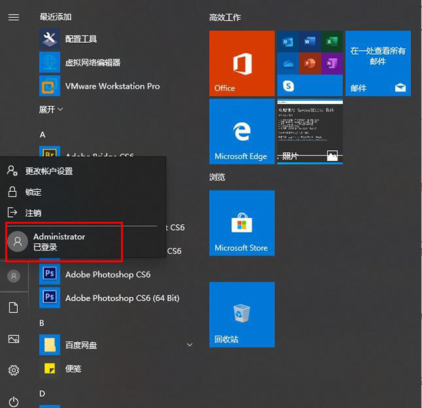Click the Power icon in the sidebar
The height and width of the screenshot is (408, 422).
tap(13, 401)
